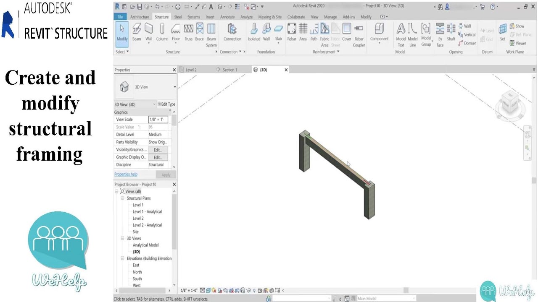Select the Rebar Coupler tool

click(359, 35)
